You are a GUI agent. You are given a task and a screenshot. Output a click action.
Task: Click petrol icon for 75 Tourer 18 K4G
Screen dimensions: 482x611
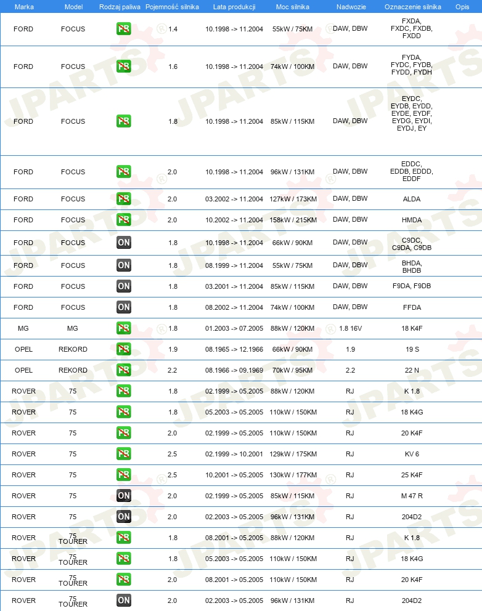coord(124,559)
